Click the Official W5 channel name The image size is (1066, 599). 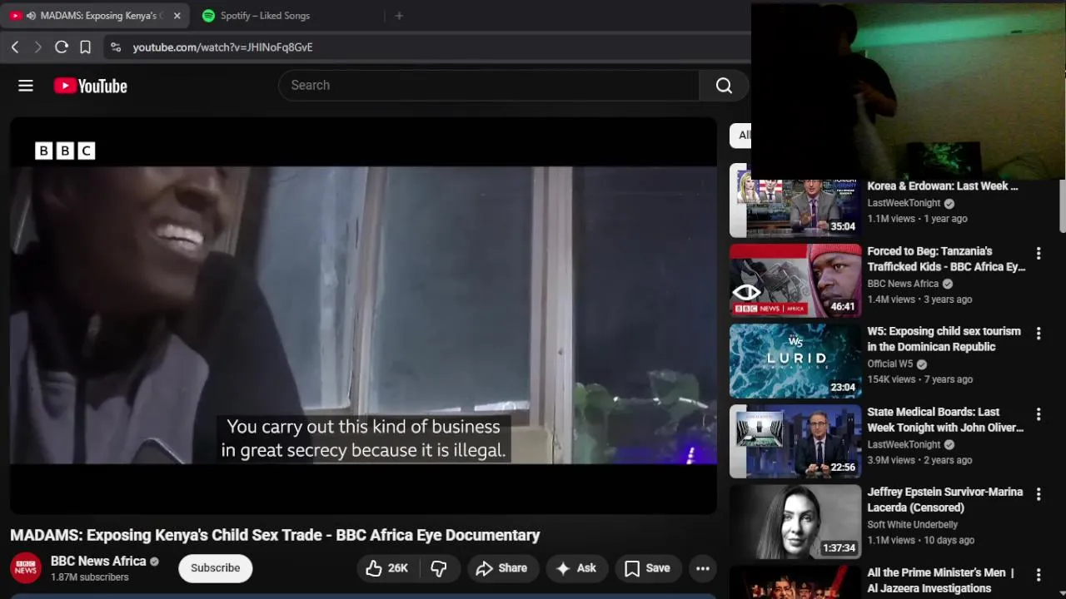click(x=890, y=364)
